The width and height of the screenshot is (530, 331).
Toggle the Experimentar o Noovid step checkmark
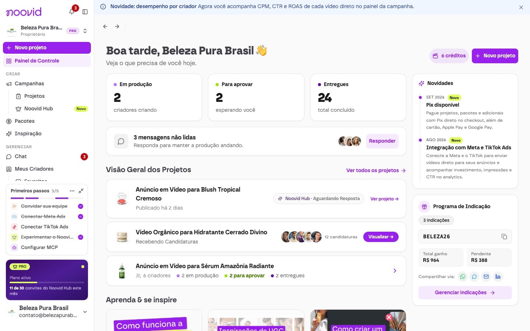pos(81,237)
